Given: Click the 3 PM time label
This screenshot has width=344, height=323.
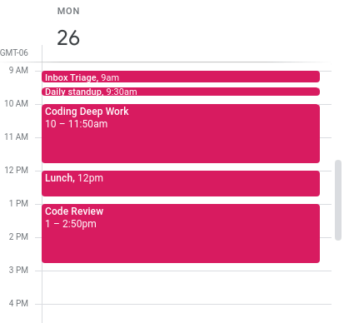Looking at the screenshot, I should [18, 270].
